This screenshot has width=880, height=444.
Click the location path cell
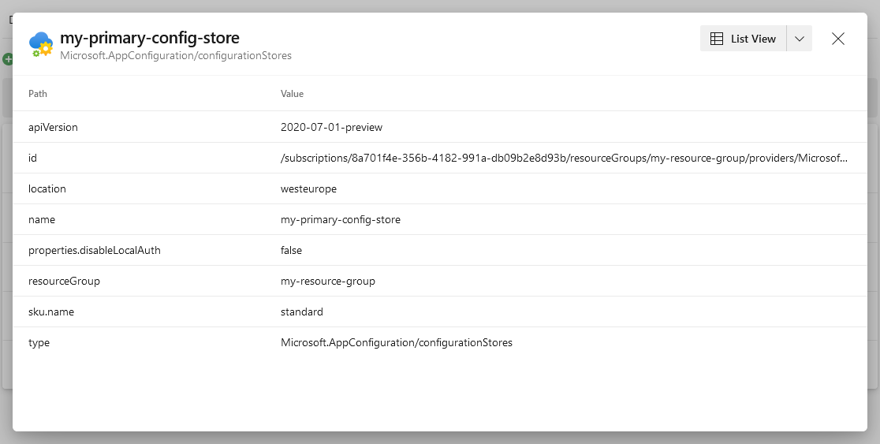(x=47, y=189)
